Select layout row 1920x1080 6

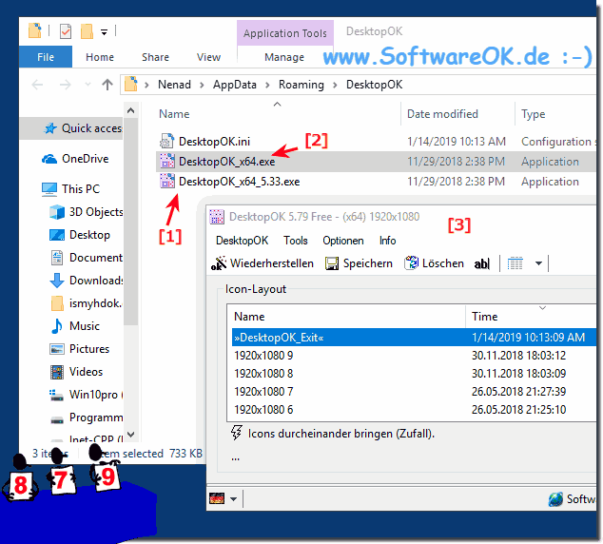(414, 410)
